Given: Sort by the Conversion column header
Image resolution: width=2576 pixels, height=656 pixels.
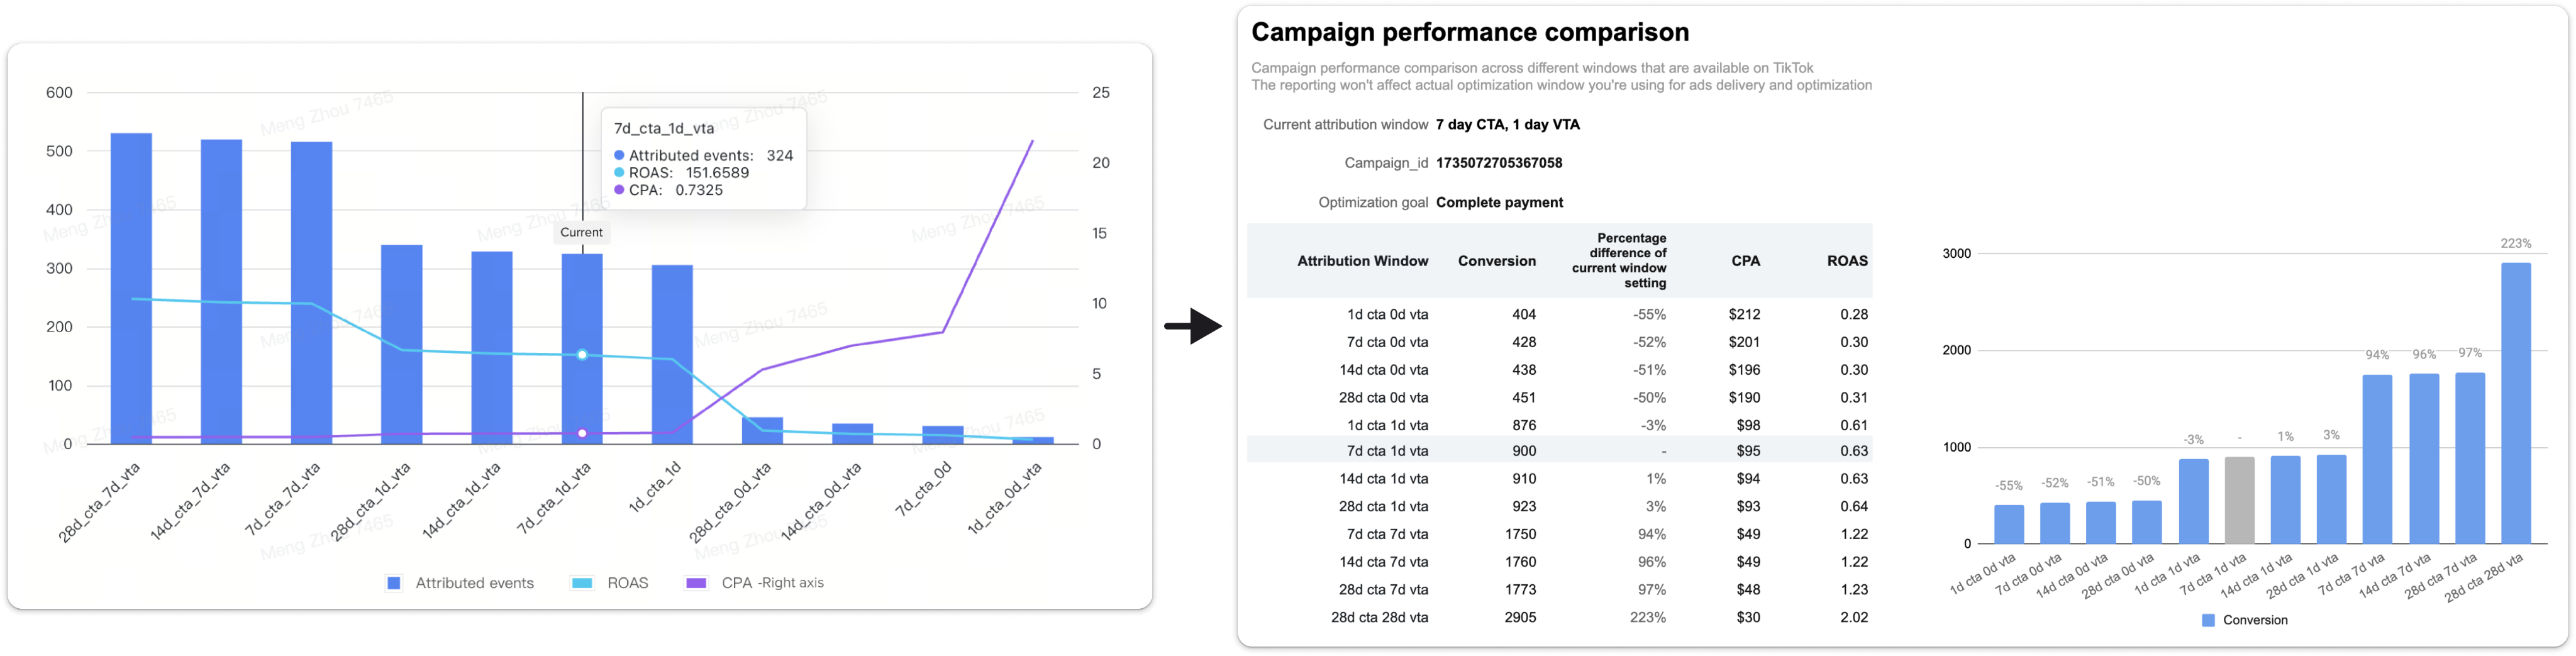Looking at the screenshot, I should point(1496,261).
